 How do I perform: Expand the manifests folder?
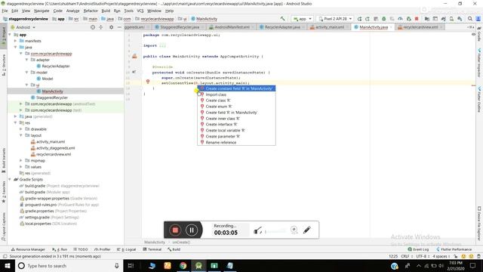(x=15, y=41)
